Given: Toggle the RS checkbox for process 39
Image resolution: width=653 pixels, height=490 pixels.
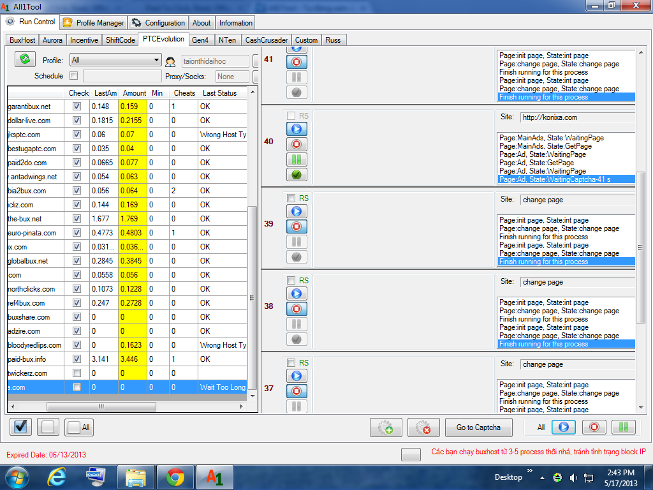Looking at the screenshot, I should pyautogui.click(x=291, y=198).
